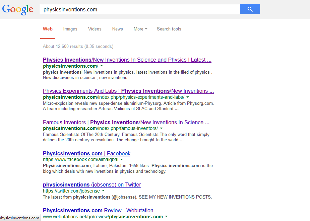Viewport: 310px width, 221px height.
Task: Open the "Famous Inventors" result link
Action: [126, 122]
